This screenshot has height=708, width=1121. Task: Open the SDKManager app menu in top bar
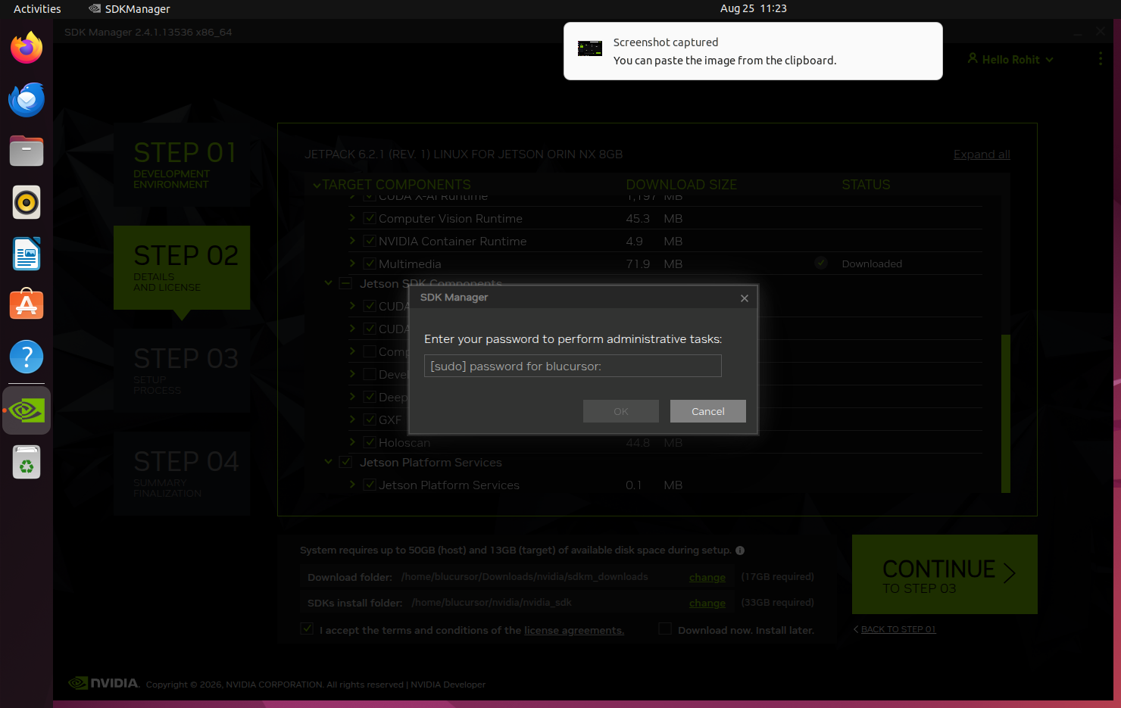[130, 9]
